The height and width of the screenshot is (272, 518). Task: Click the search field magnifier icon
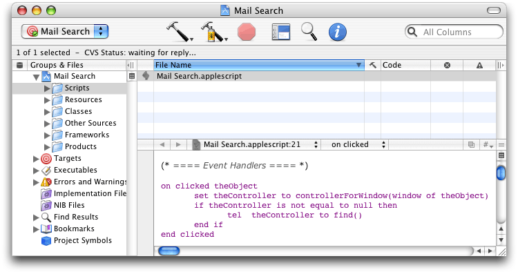[x=412, y=32]
